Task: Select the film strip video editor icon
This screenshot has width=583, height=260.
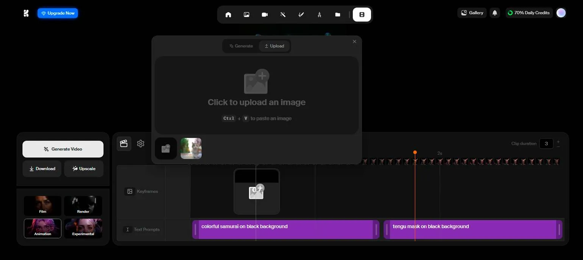Action: point(362,15)
